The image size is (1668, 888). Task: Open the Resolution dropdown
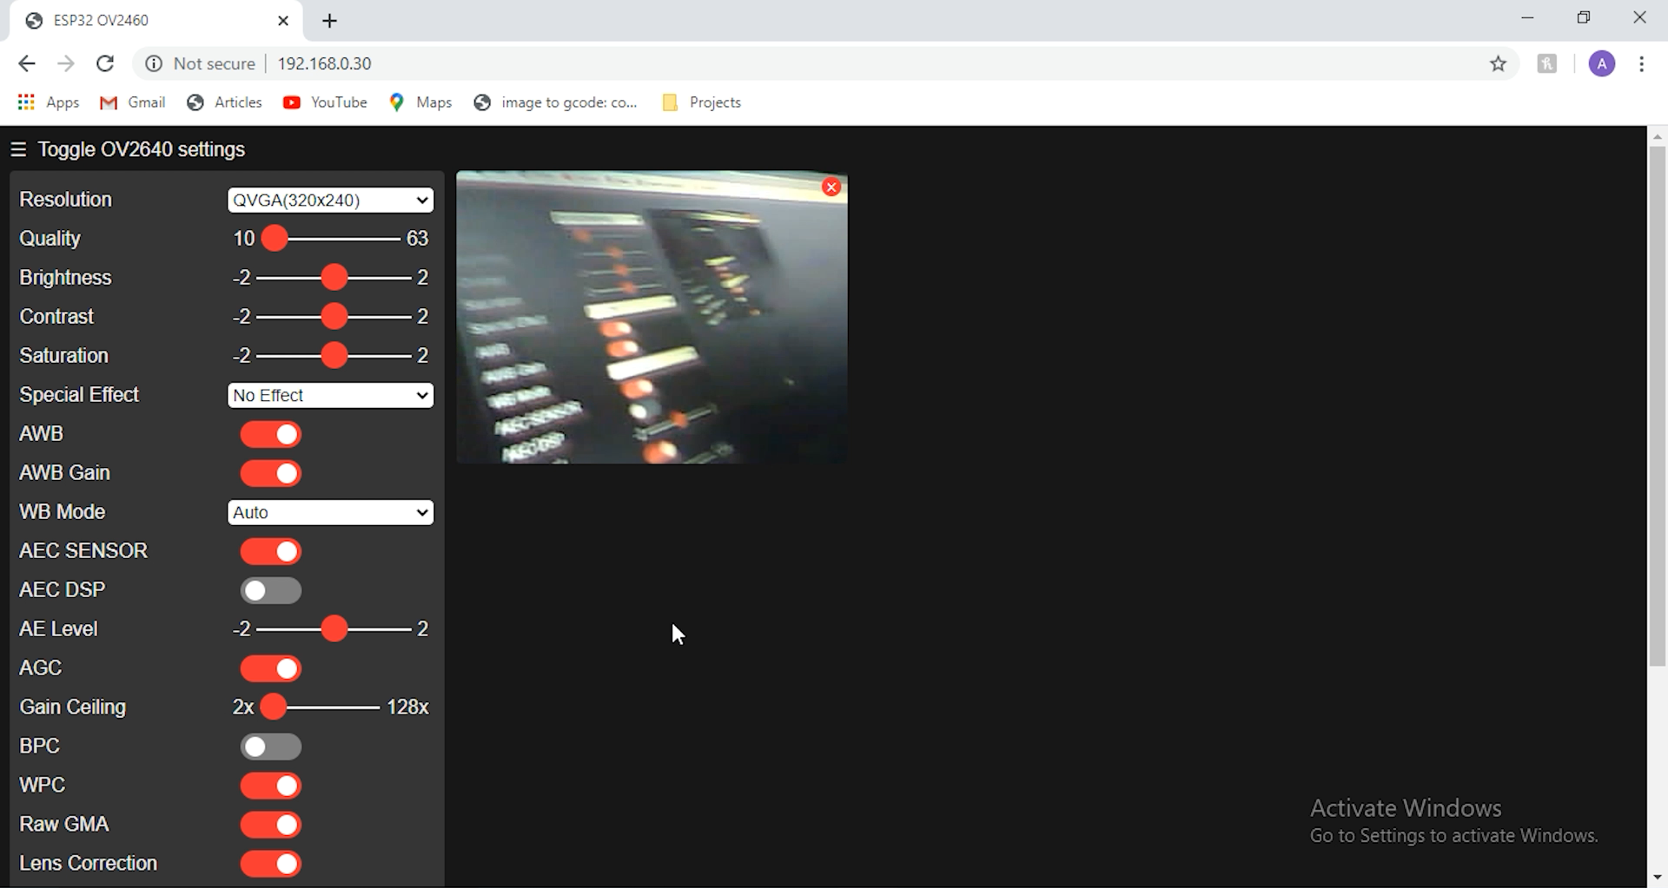tap(329, 200)
